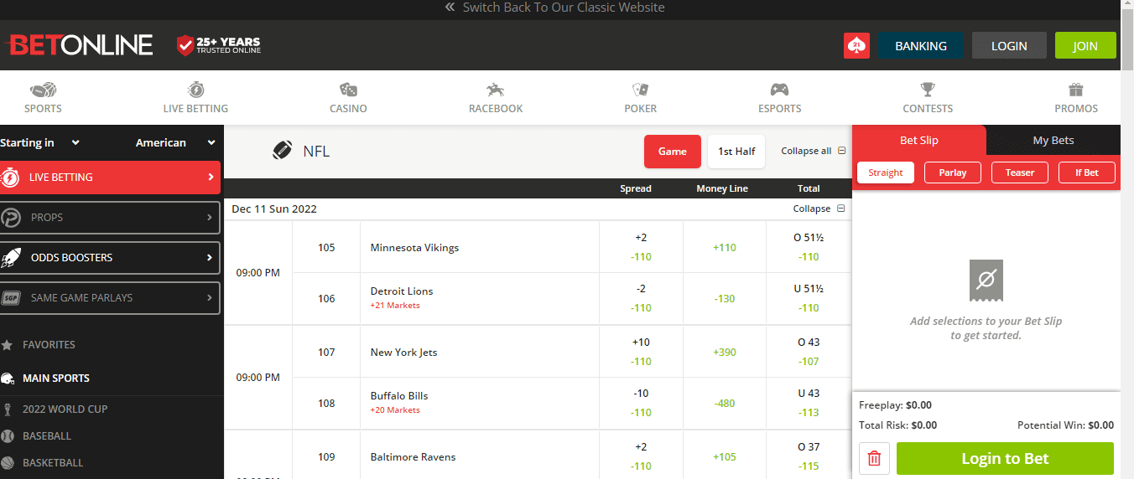Expand the Props sidebar chevron
1134x479 pixels.
[x=210, y=218]
